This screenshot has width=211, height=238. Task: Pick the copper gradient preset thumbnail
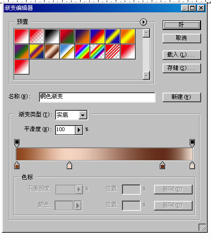point(52,51)
